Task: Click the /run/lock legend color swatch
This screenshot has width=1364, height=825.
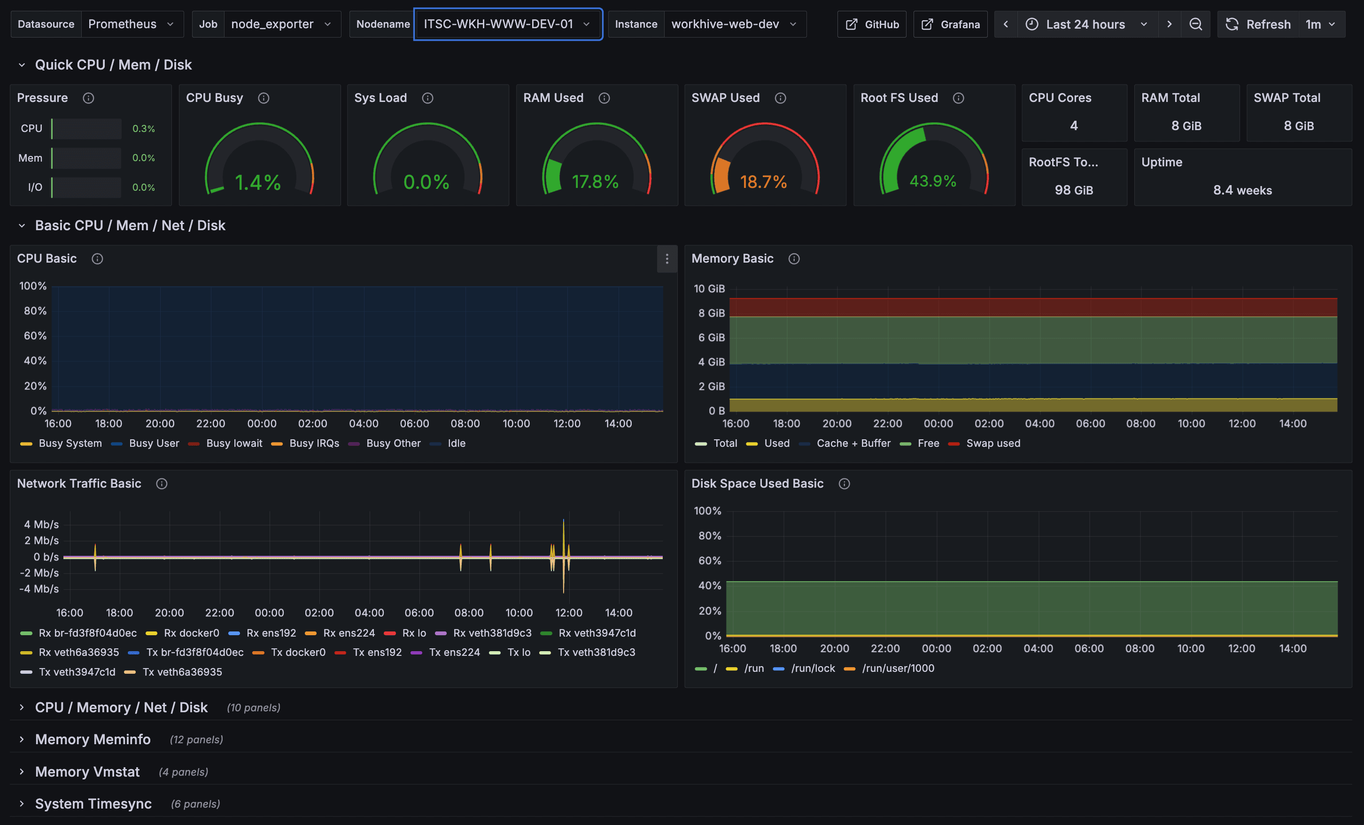Action: (x=778, y=668)
